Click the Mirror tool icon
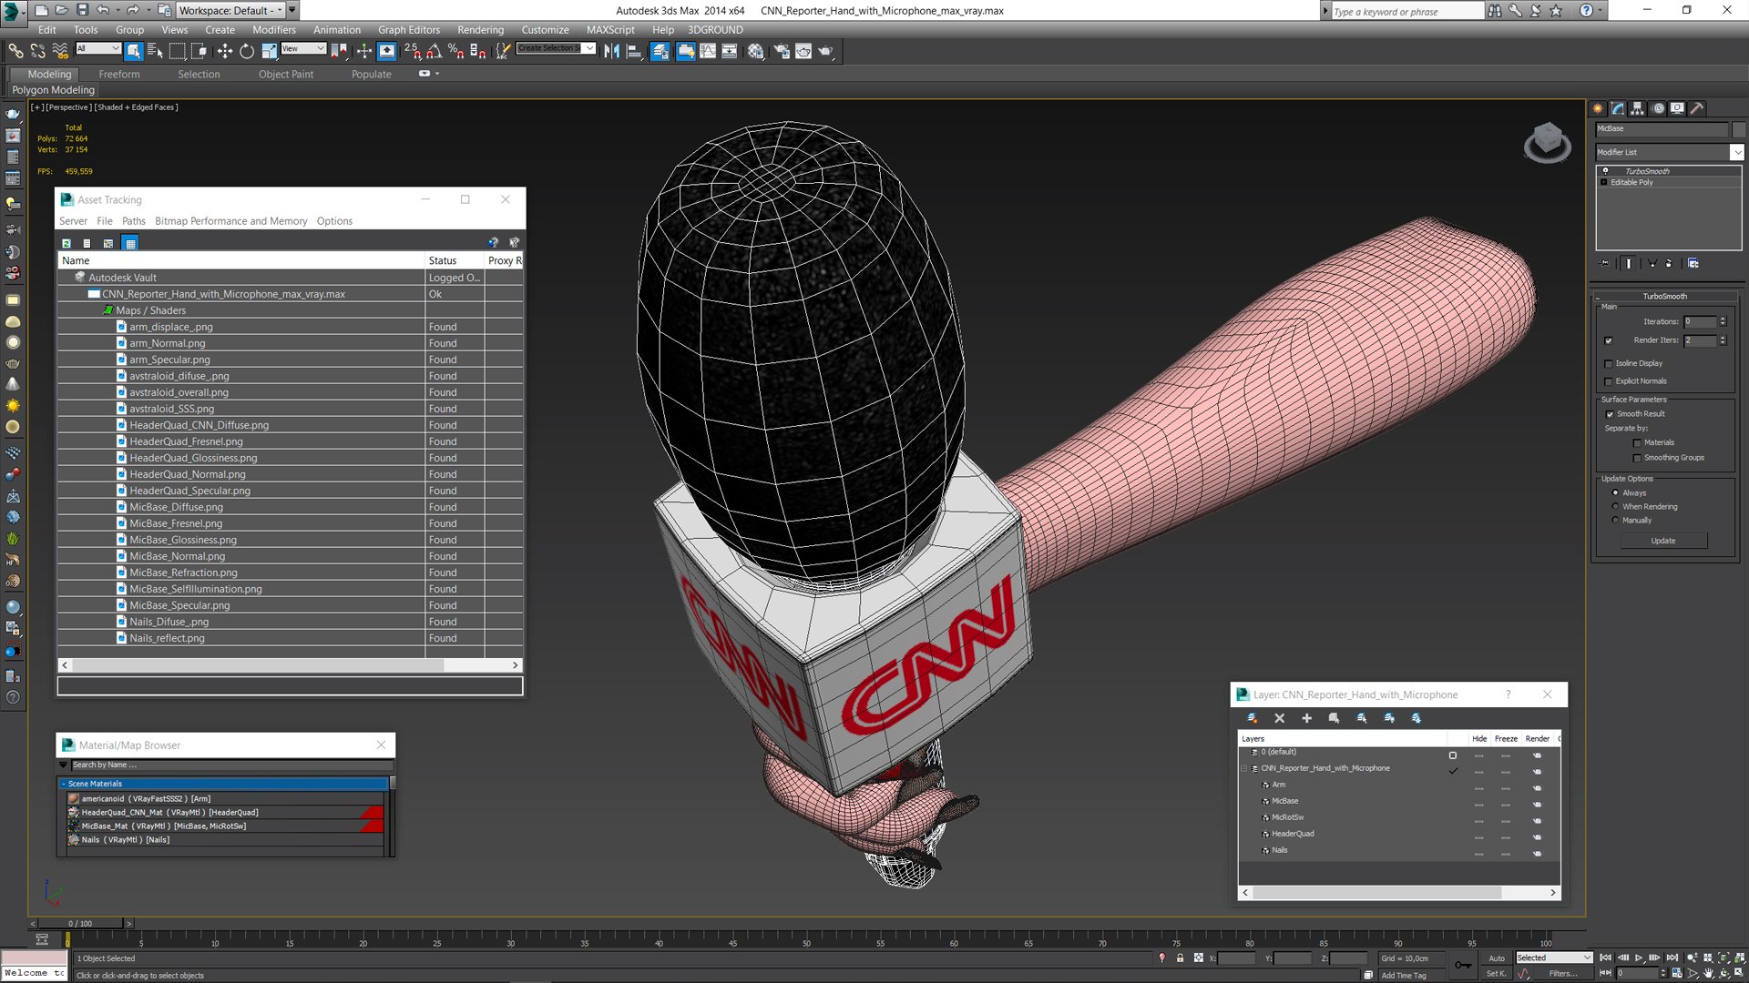The image size is (1749, 983). tap(611, 51)
